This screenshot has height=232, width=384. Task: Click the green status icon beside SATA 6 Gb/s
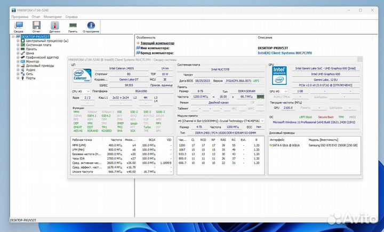click(270, 145)
